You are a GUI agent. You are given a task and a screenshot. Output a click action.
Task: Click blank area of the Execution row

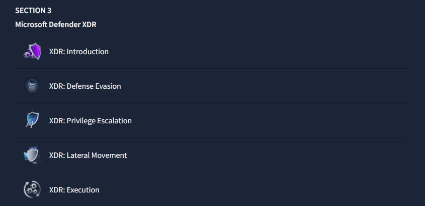pyautogui.click(x=258, y=189)
